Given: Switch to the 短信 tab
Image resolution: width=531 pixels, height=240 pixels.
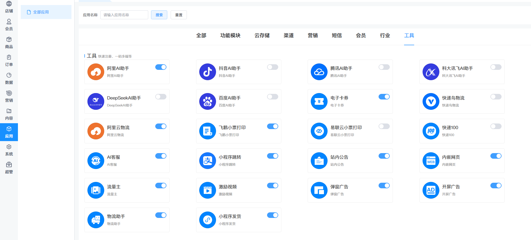Looking at the screenshot, I should (337, 35).
